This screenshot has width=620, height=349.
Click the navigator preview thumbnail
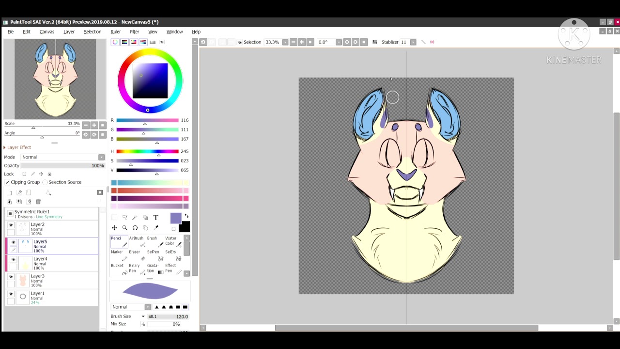tap(55, 79)
